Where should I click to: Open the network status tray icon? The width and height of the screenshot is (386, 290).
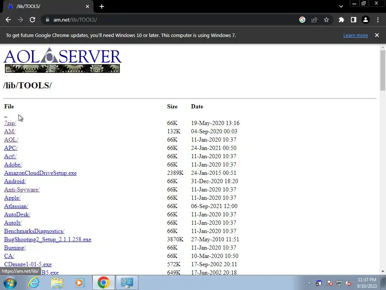coord(339,283)
